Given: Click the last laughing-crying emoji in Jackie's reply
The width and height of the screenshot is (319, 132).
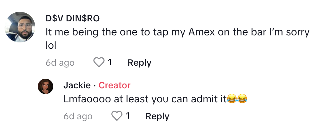Looking at the screenshot, I should pos(243,99).
